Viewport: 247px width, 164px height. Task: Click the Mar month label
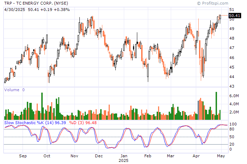click(x=170, y=156)
